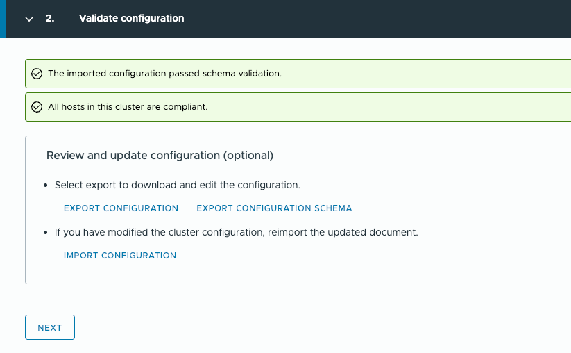Open the Export Configuration link
571x353 pixels.
121,208
